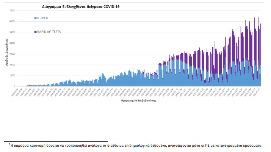The image size is (271, 152).
Task: Click the 50000 y-axis tick label
Action: point(12,32)
